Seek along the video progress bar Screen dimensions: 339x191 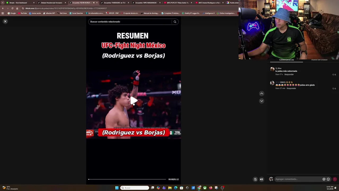coord(127,179)
